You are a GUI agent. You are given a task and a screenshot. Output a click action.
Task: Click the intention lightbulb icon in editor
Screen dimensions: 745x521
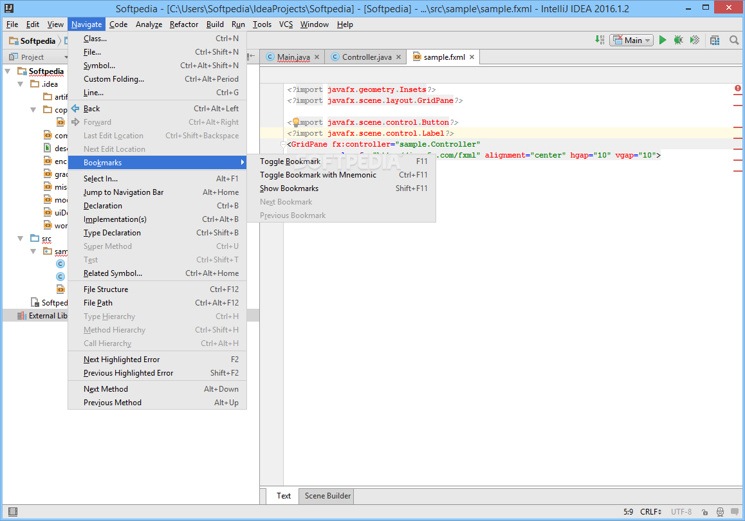pyautogui.click(x=295, y=122)
